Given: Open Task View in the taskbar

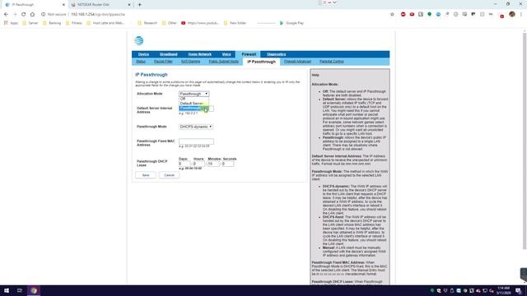Looking at the screenshot, I should [x=20, y=290].
